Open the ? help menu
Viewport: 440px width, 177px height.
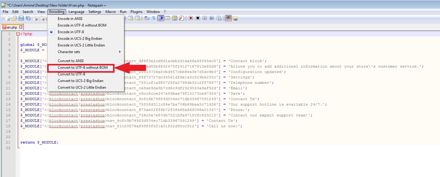[x=165, y=12]
